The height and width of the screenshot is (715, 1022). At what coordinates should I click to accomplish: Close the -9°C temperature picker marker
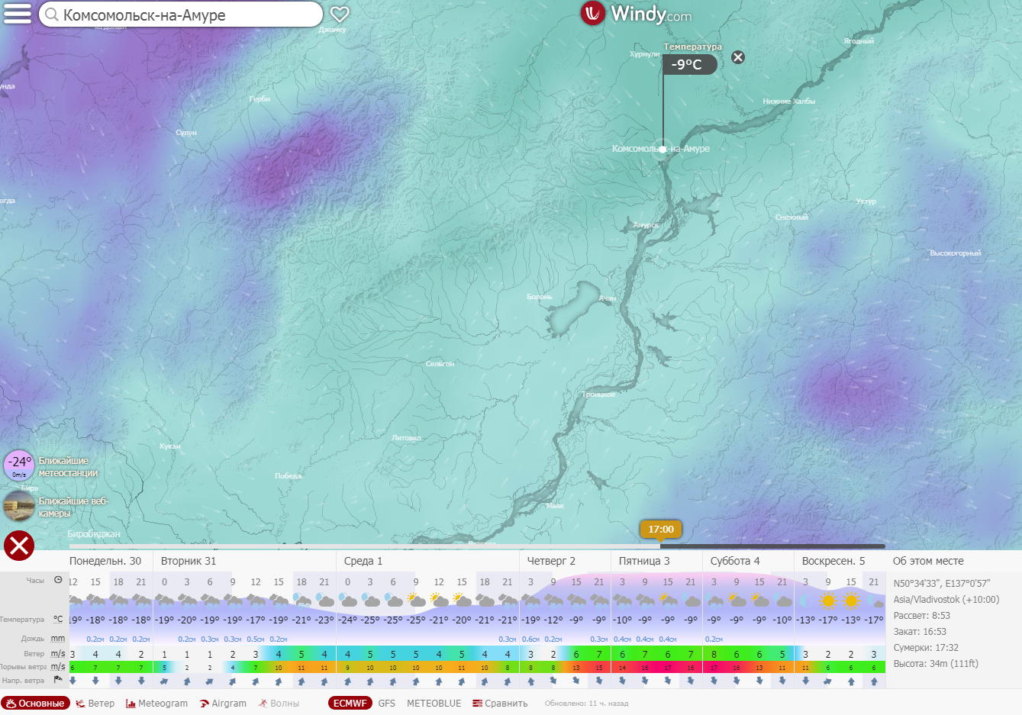pyautogui.click(x=737, y=57)
